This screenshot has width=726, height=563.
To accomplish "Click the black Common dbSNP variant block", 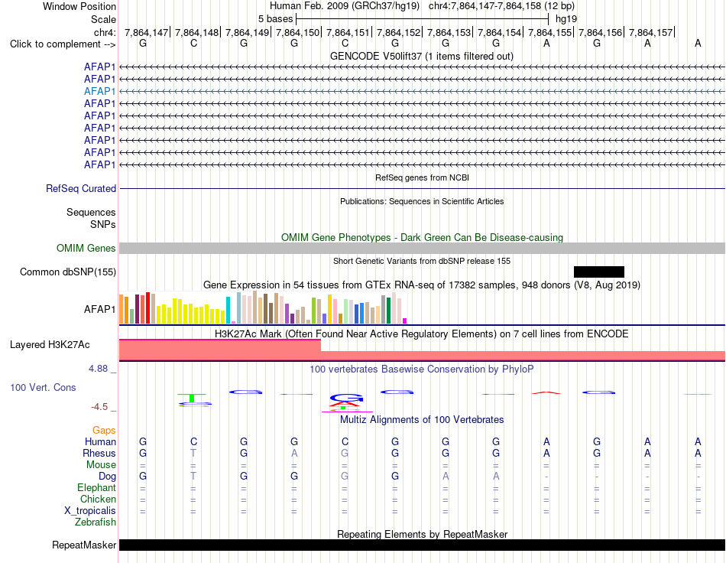I will (x=598, y=272).
